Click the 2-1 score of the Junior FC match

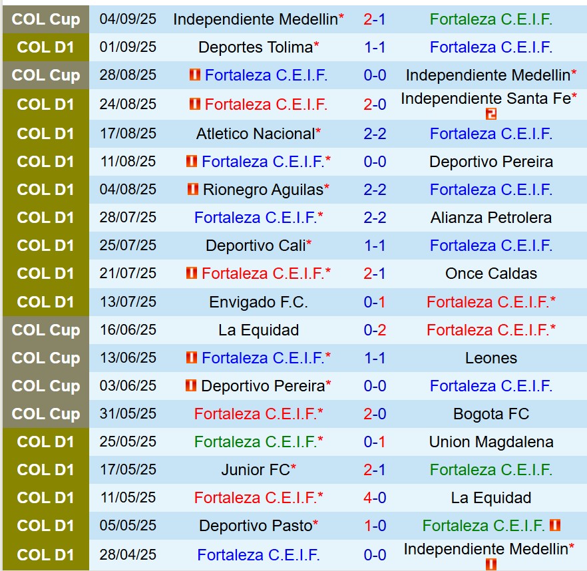tap(375, 470)
